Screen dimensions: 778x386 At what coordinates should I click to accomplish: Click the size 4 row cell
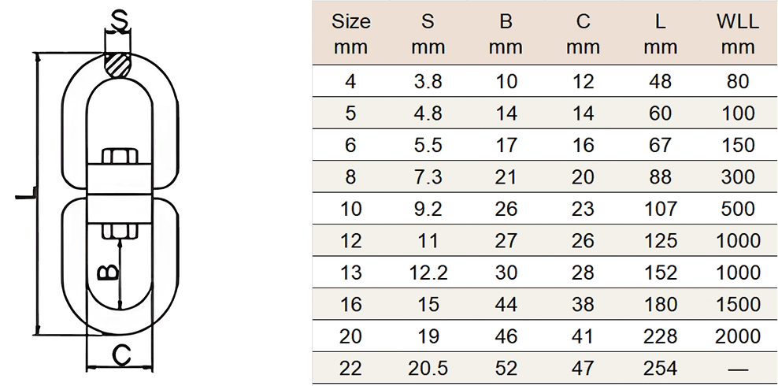pos(350,81)
